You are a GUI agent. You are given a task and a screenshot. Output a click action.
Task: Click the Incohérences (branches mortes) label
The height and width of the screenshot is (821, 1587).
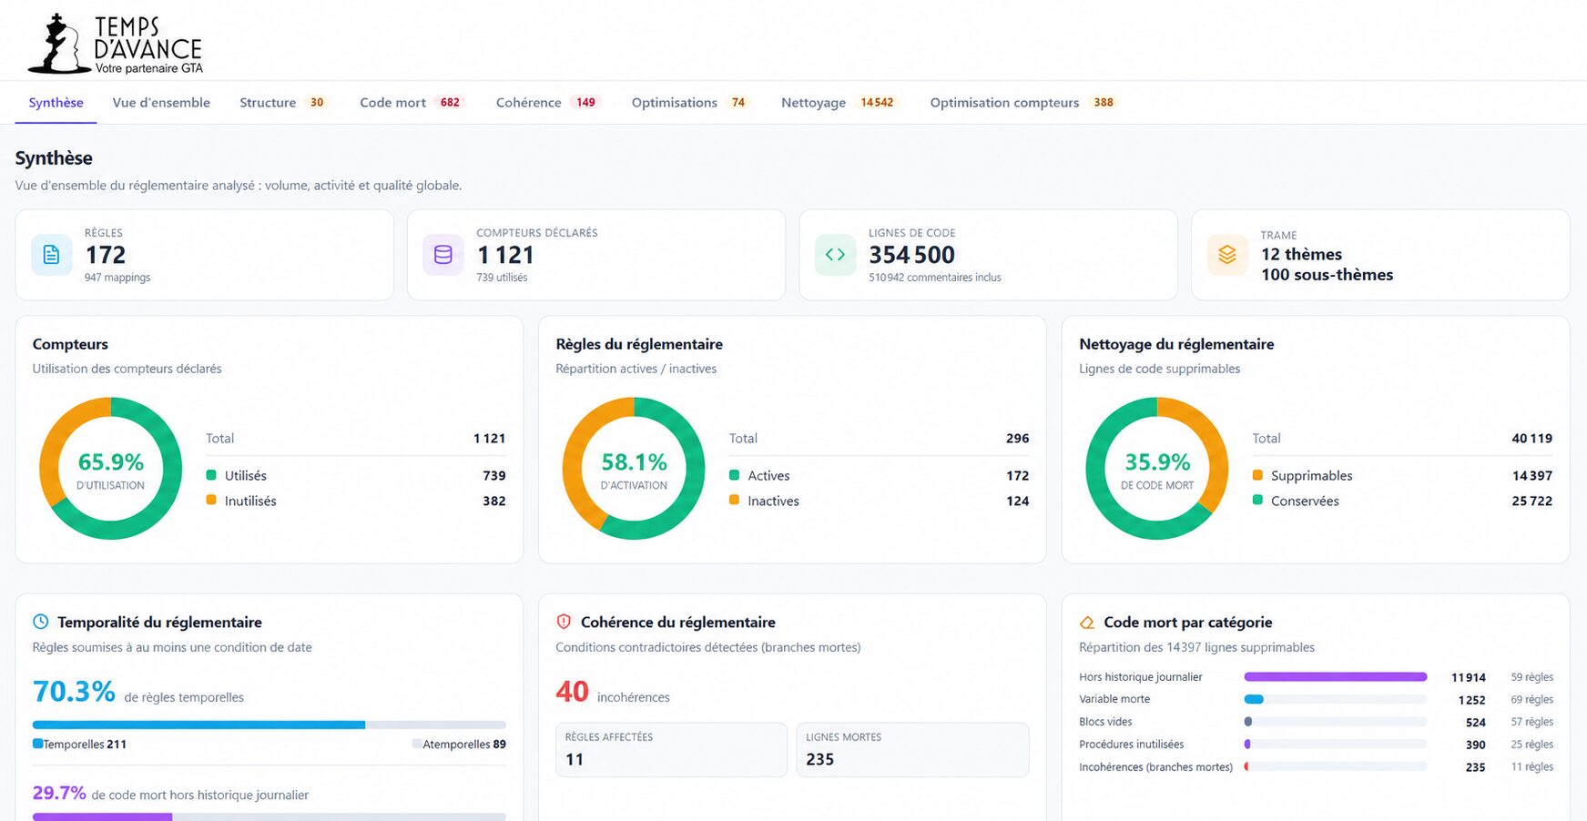coord(1155,767)
